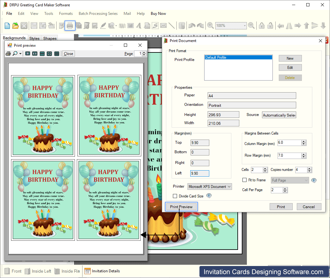330x278 pixels.
Task: Click the undo arrow in the toolbar
Action: (x=191, y=26)
